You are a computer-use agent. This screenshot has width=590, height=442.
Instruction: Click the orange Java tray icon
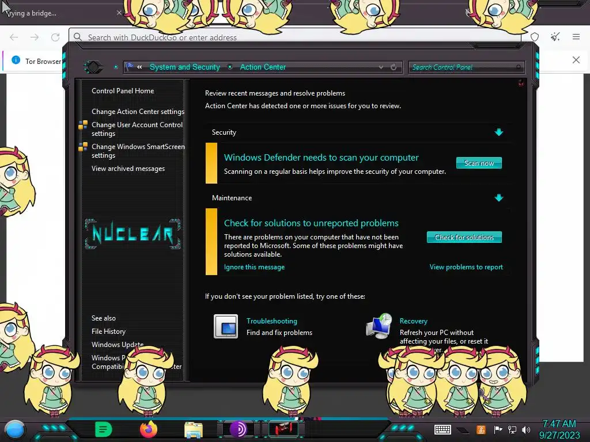coord(481,429)
